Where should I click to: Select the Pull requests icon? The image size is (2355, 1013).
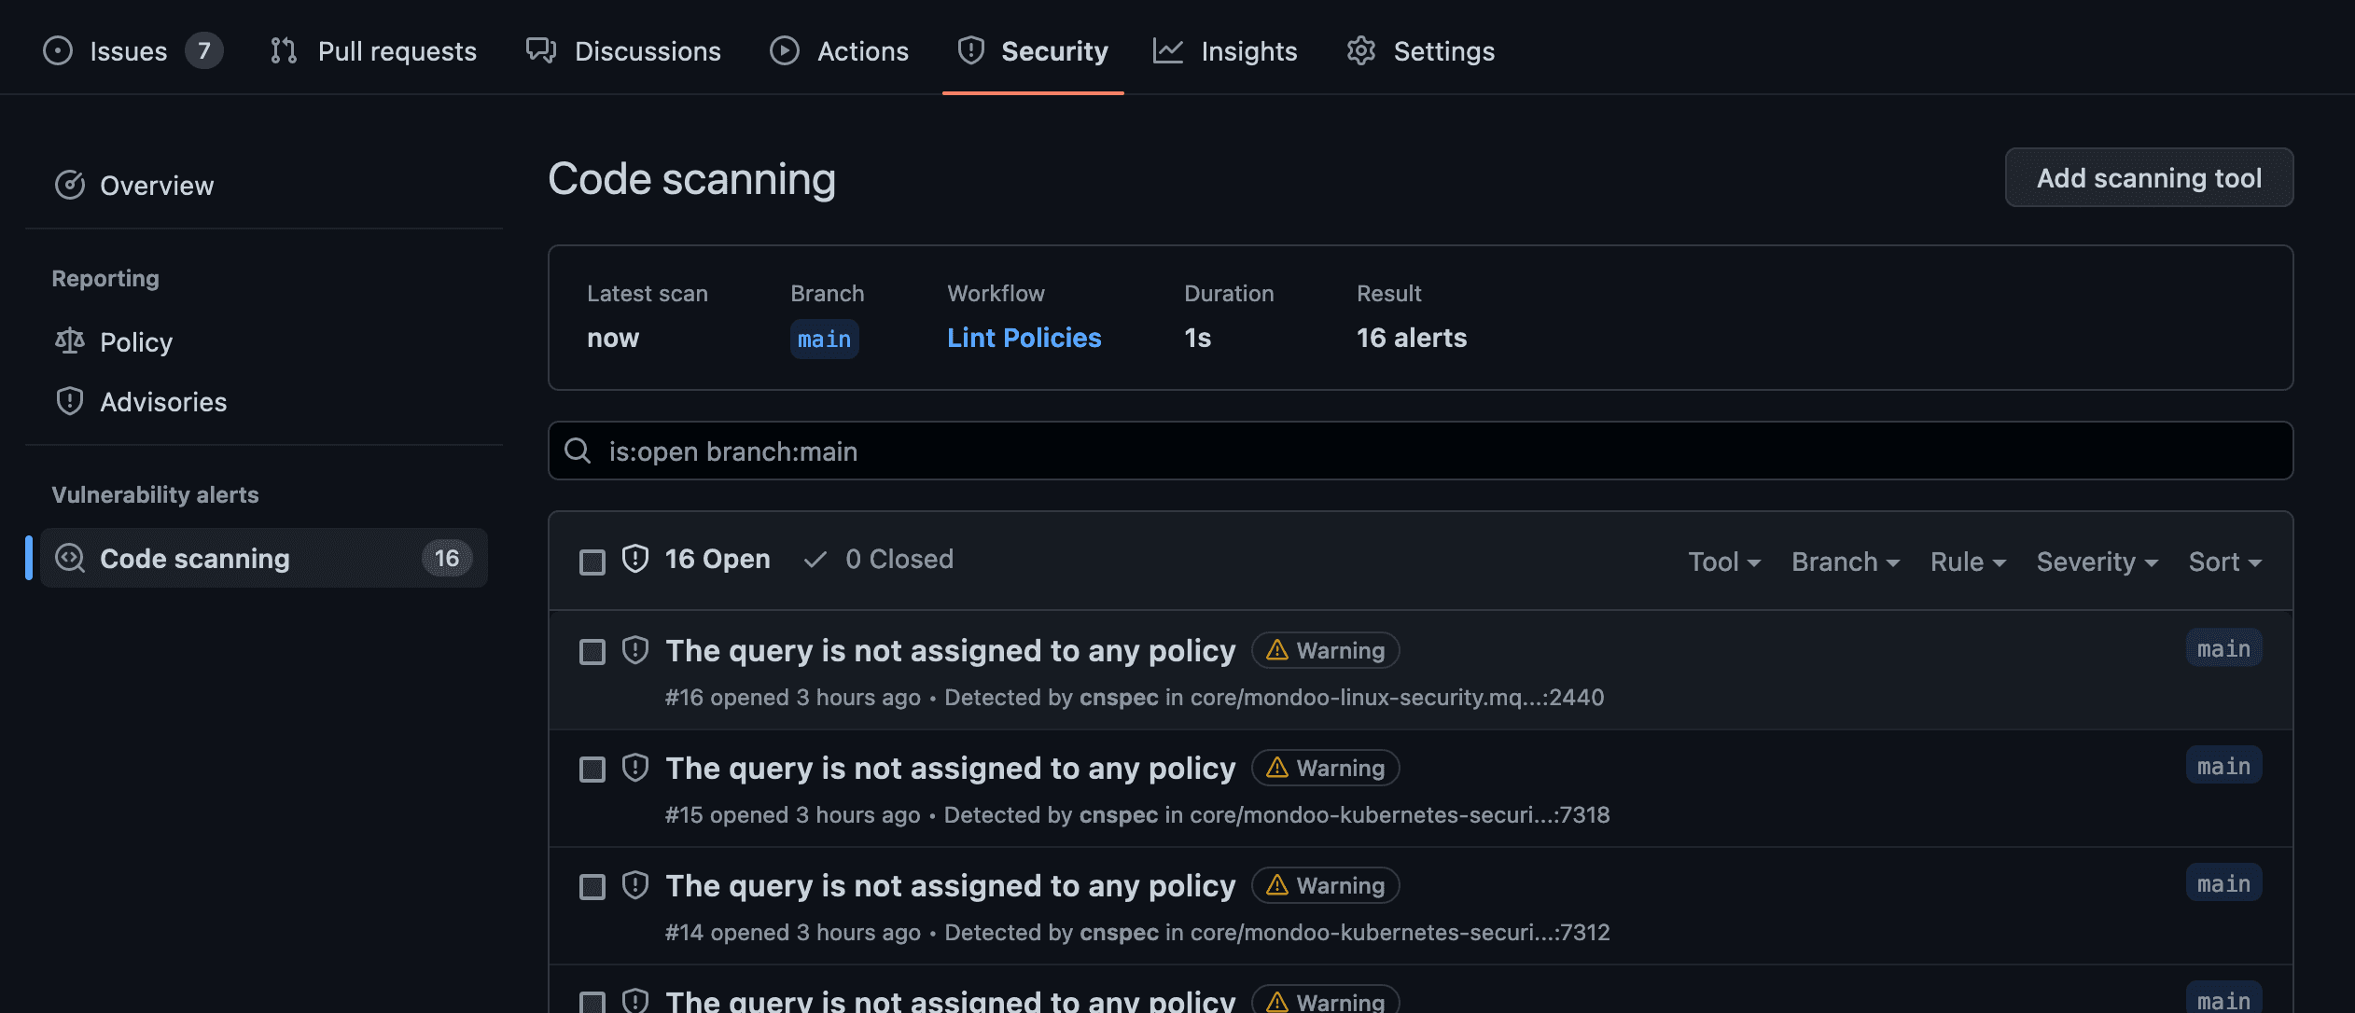click(283, 50)
